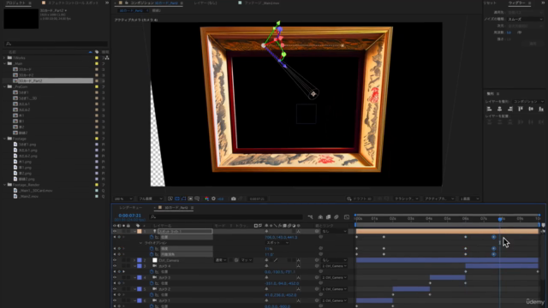Screen dimensions: 548x308
Task: Click the Ctrl_Camera layer label color swatch
Action: pyautogui.click(x=140, y=260)
